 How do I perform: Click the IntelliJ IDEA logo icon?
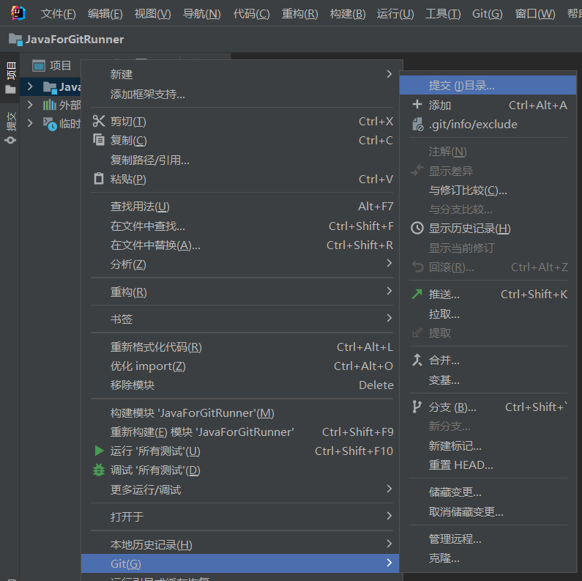tap(18, 13)
